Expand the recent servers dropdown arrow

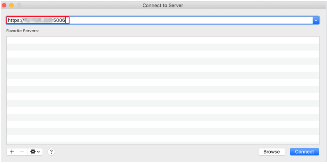[316, 20]
